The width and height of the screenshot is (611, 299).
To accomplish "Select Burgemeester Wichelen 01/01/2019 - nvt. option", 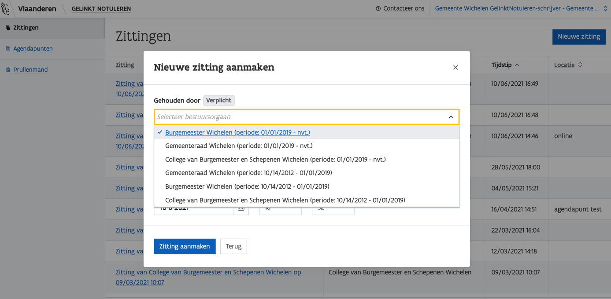I will 237,132.
